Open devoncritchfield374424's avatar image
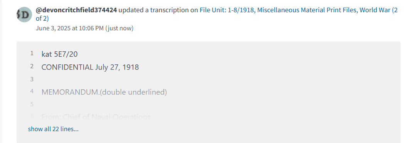 24,15
